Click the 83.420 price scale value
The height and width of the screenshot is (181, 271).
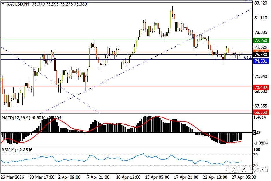point(261,3)
